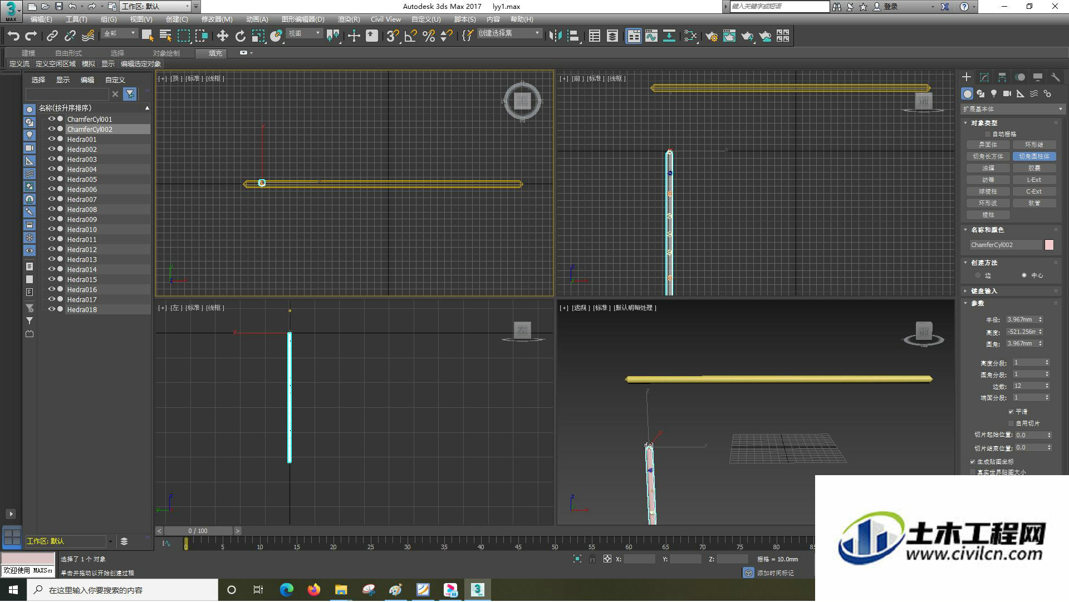Enable the 自动栅格 checkbox

[988, 134]
